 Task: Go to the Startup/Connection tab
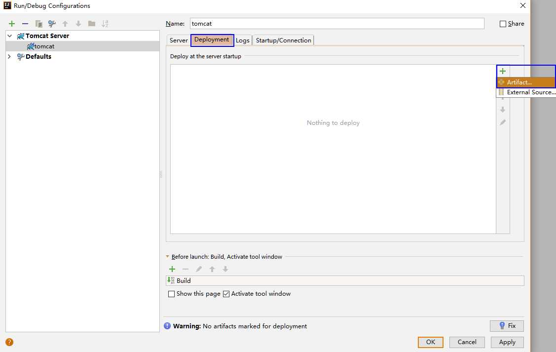point(283,40)
